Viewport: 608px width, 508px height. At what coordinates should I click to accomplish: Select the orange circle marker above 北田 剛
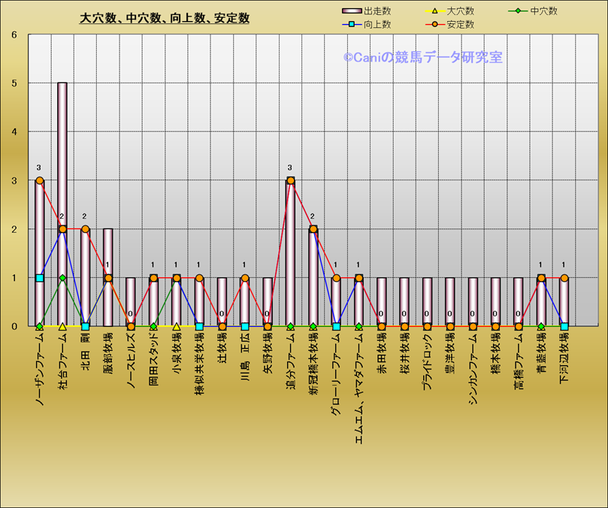(85, 229)
